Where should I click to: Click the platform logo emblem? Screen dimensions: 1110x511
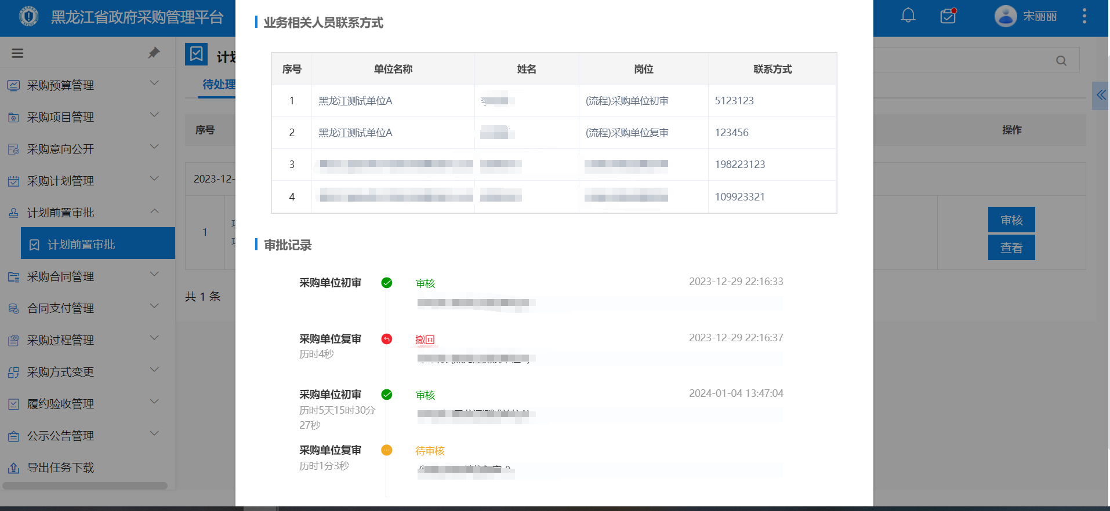[x=29, y=16]
